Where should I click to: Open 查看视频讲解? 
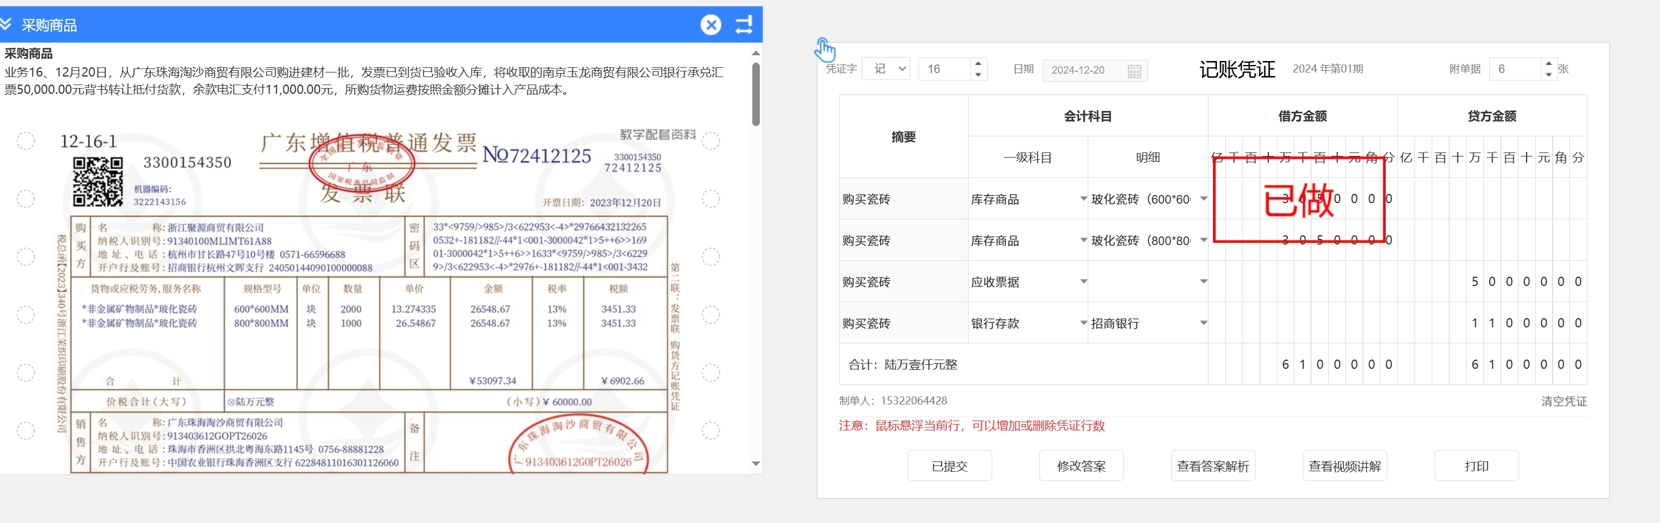[1344, 465]
